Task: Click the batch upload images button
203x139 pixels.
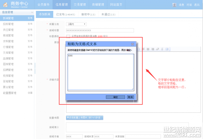Action: coord(84,118)
